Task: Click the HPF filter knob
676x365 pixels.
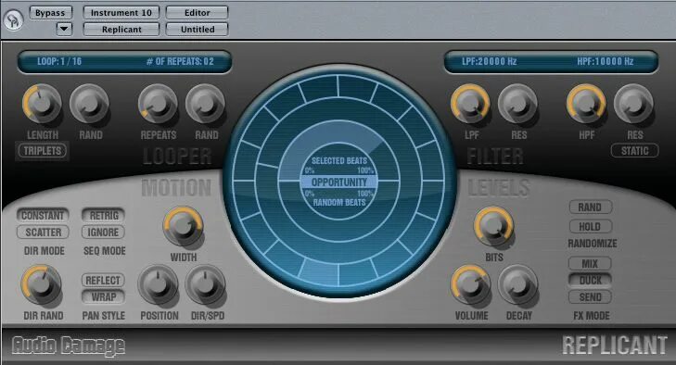Action: pos(586,104)
